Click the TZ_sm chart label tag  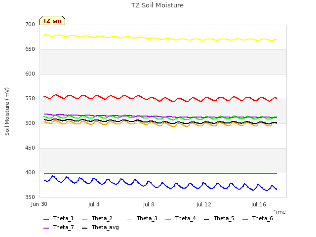[x=52, y=21]
